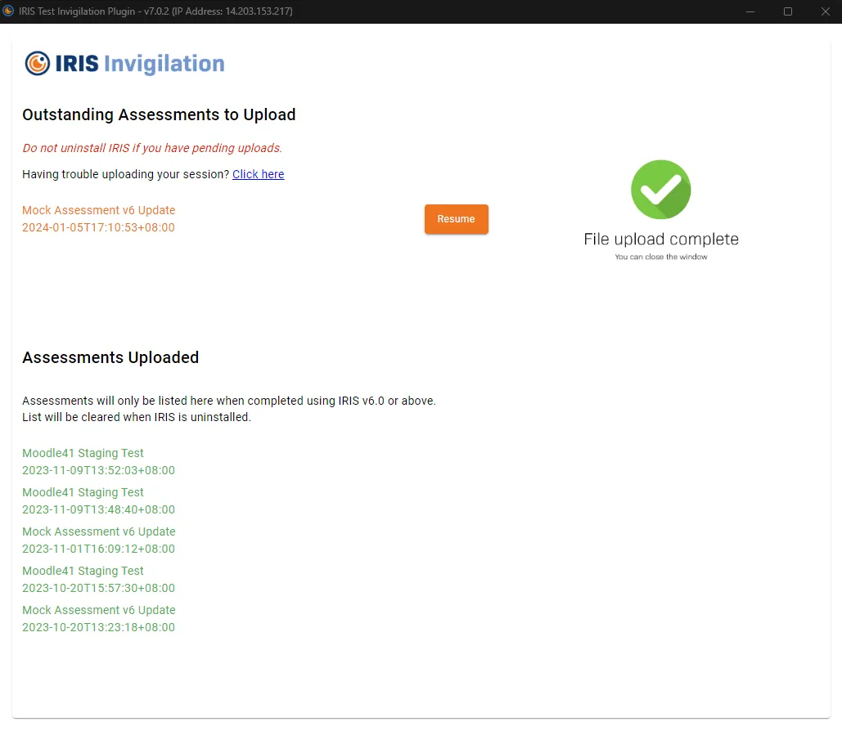Close the IRIS Invigilation window
The height and width of the screenshot is (731, 842).
click(x=824, y=11)
